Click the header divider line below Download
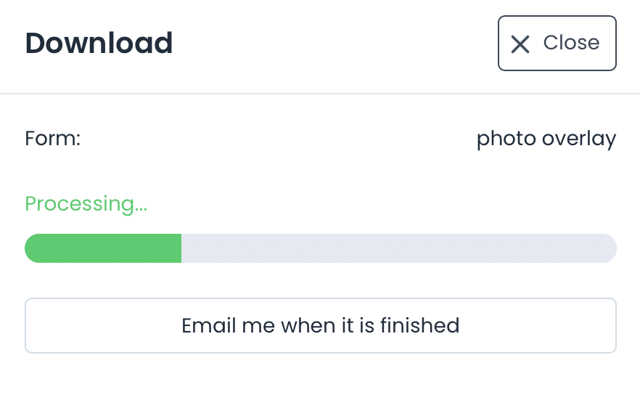This screenshot has width=640, height=408. 320,94
